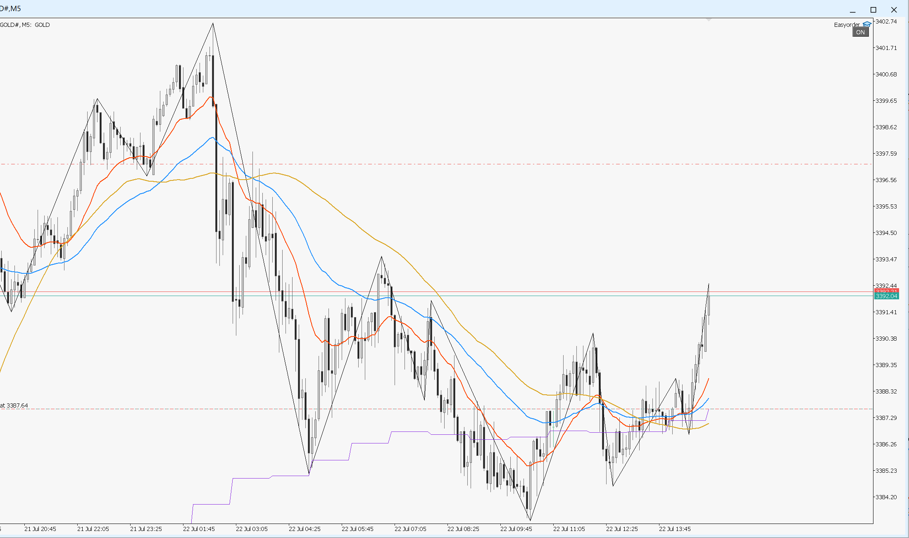Click the green 3392.04 price tag
Viewport: 909px width, 538px height.
[x=887, y=296]
